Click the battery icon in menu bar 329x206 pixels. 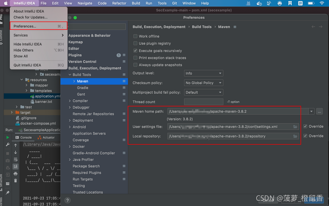point(311,3)
